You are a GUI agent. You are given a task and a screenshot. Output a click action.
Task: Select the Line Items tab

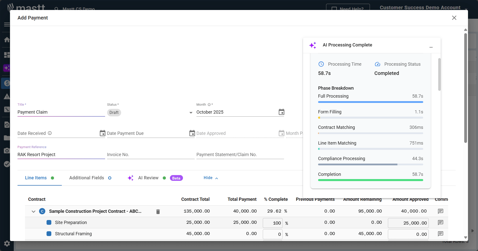click(36, 178)
